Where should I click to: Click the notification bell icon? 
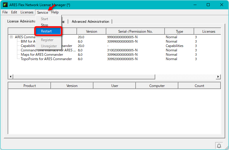[x=219, y=146]
